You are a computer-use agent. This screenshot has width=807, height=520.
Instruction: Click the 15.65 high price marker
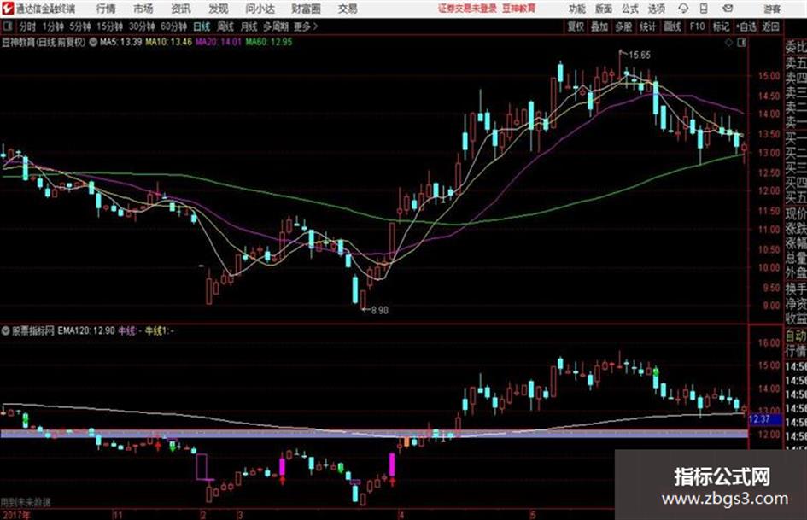point(640,56)
